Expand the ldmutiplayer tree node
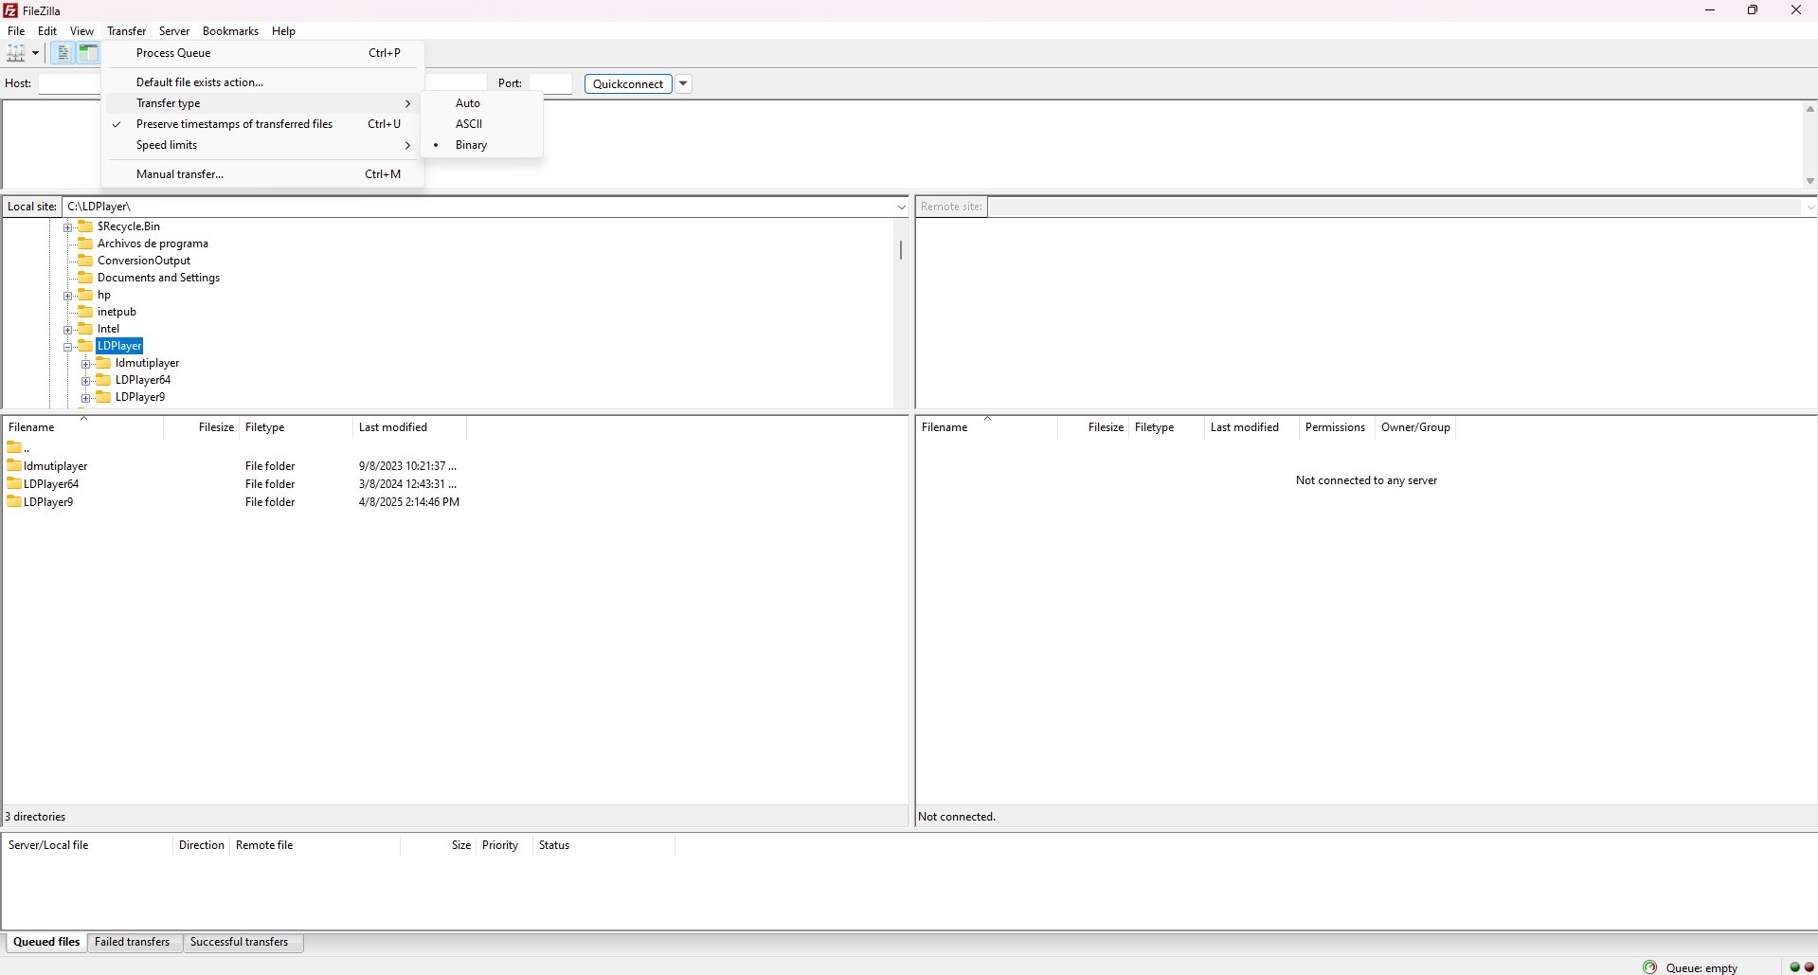1818x975 pixels. pos(86,364)
